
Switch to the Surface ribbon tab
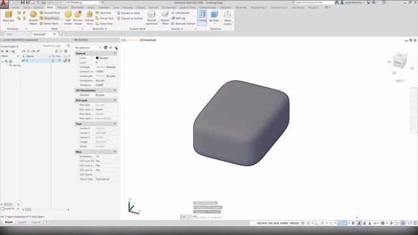click(x=38, y=7)
